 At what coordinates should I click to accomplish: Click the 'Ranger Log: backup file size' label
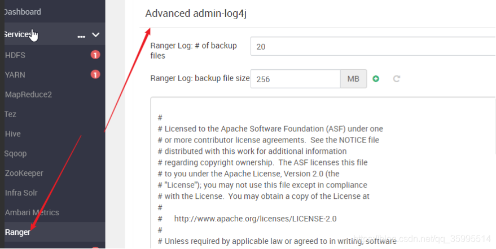pyautogui.click(x=200, y=78)
